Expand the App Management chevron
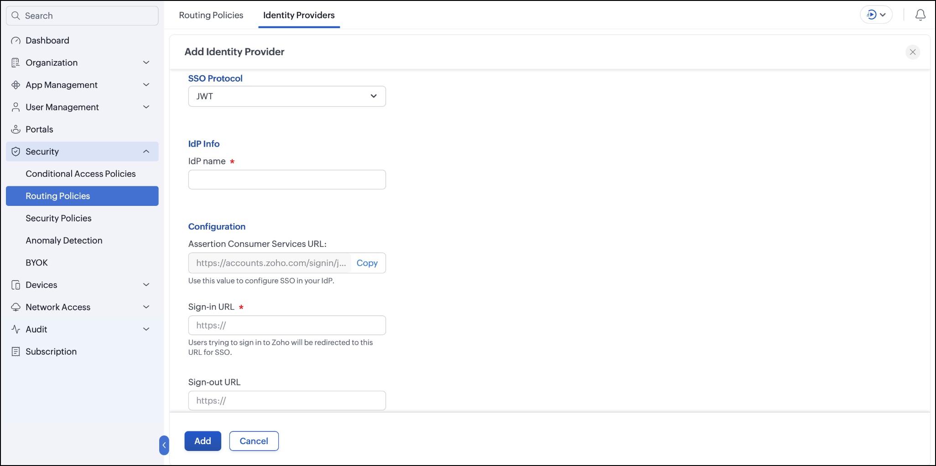Screen dimensions: 936x466 146,85
